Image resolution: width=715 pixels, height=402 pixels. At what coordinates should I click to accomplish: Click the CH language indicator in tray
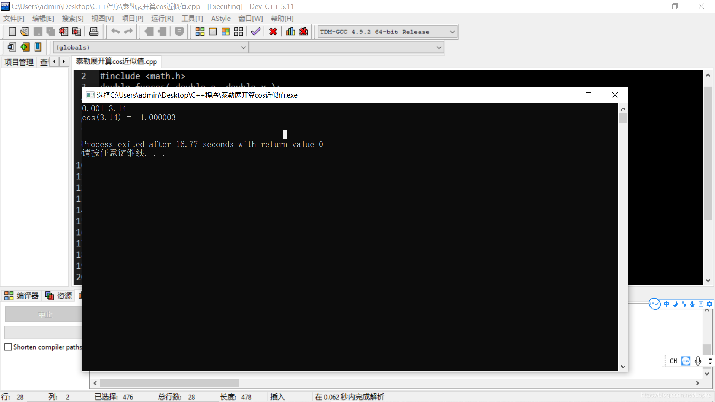point(673,361)
